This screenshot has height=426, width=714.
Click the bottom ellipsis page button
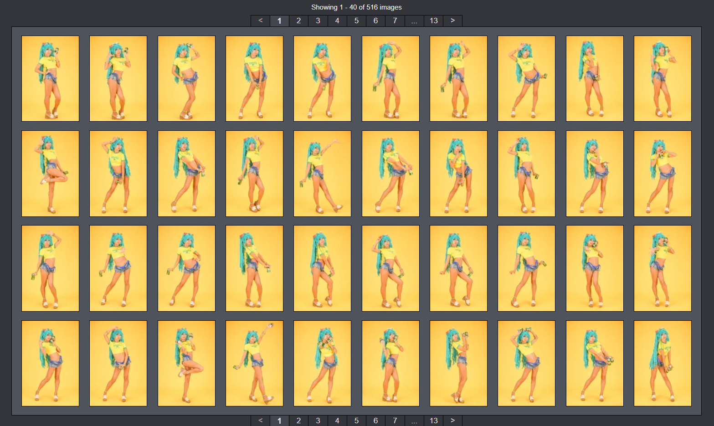point(414,421)
